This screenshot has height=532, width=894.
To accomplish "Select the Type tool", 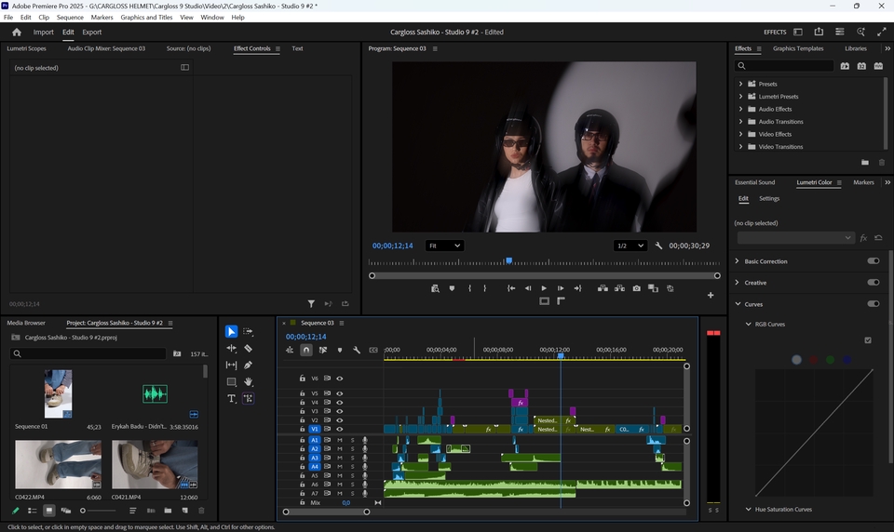I will pos(232,398).
